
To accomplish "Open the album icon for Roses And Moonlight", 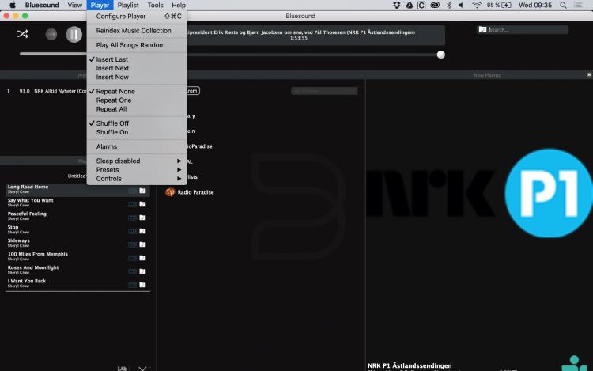I will click(142, 271).
